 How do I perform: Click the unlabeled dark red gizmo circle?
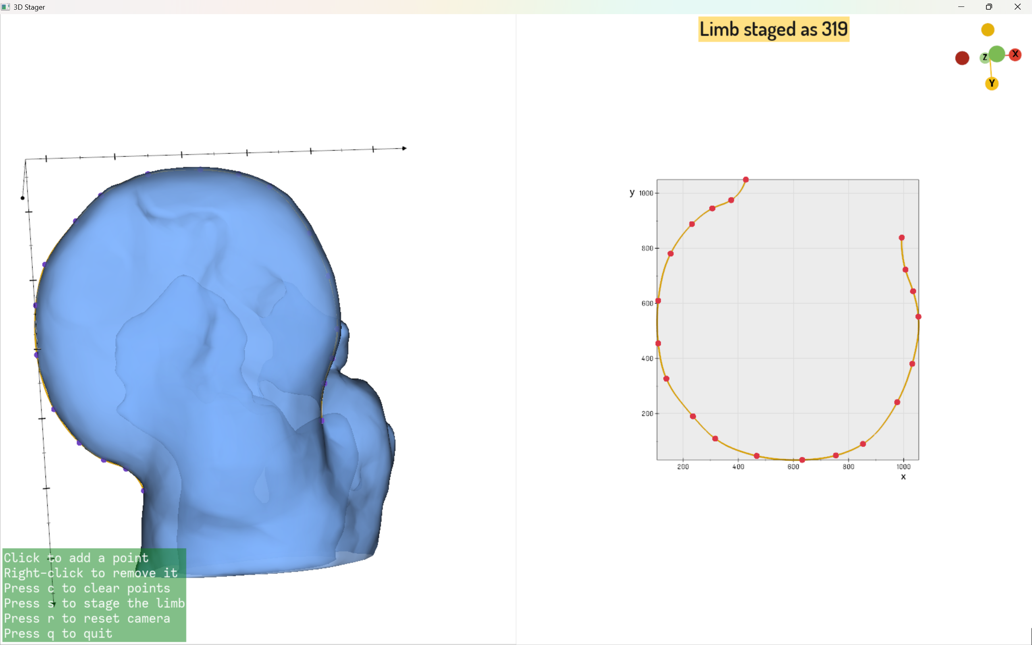(x=962, y=58)
